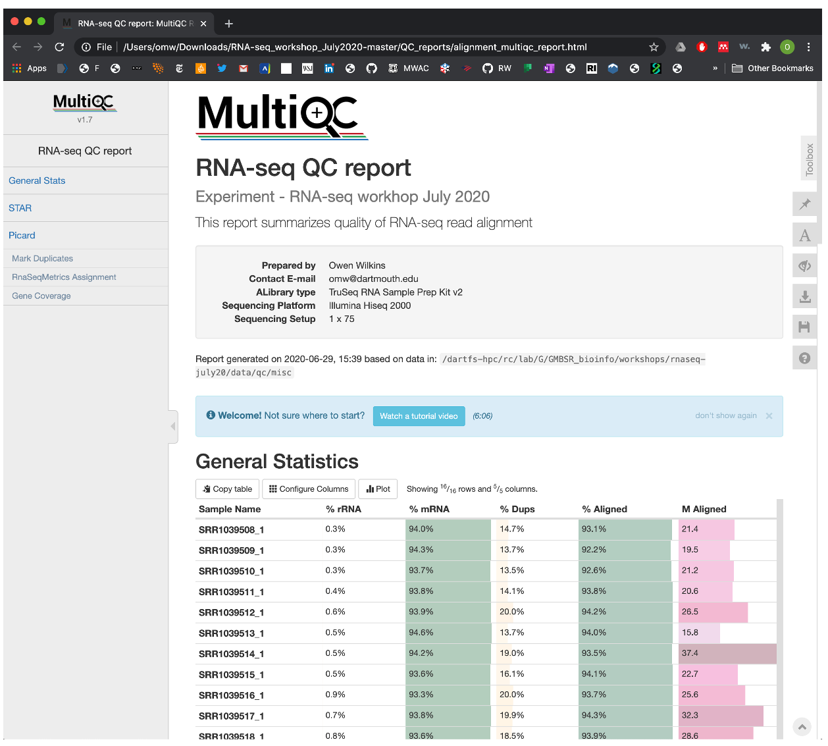Open the Highlight Samples pin tool
The width and height of the screenshot is (828, 746).
point(804,204)
